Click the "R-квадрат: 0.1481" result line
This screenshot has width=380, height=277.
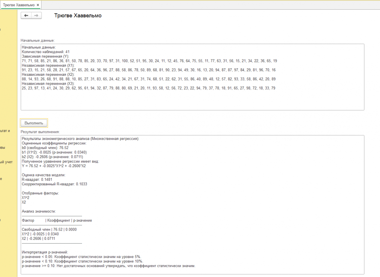(x=37, y=179)
